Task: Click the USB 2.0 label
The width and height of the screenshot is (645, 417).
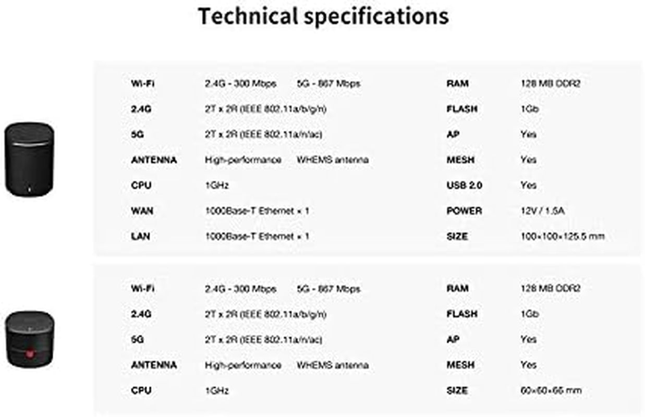Action: [x=464, y=186]
